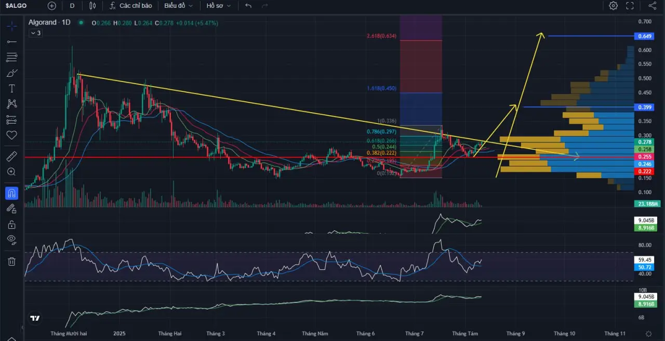Open the forecasting and measurement tools
The width and height of the screenshot is (665, 341).
(11, 120)
